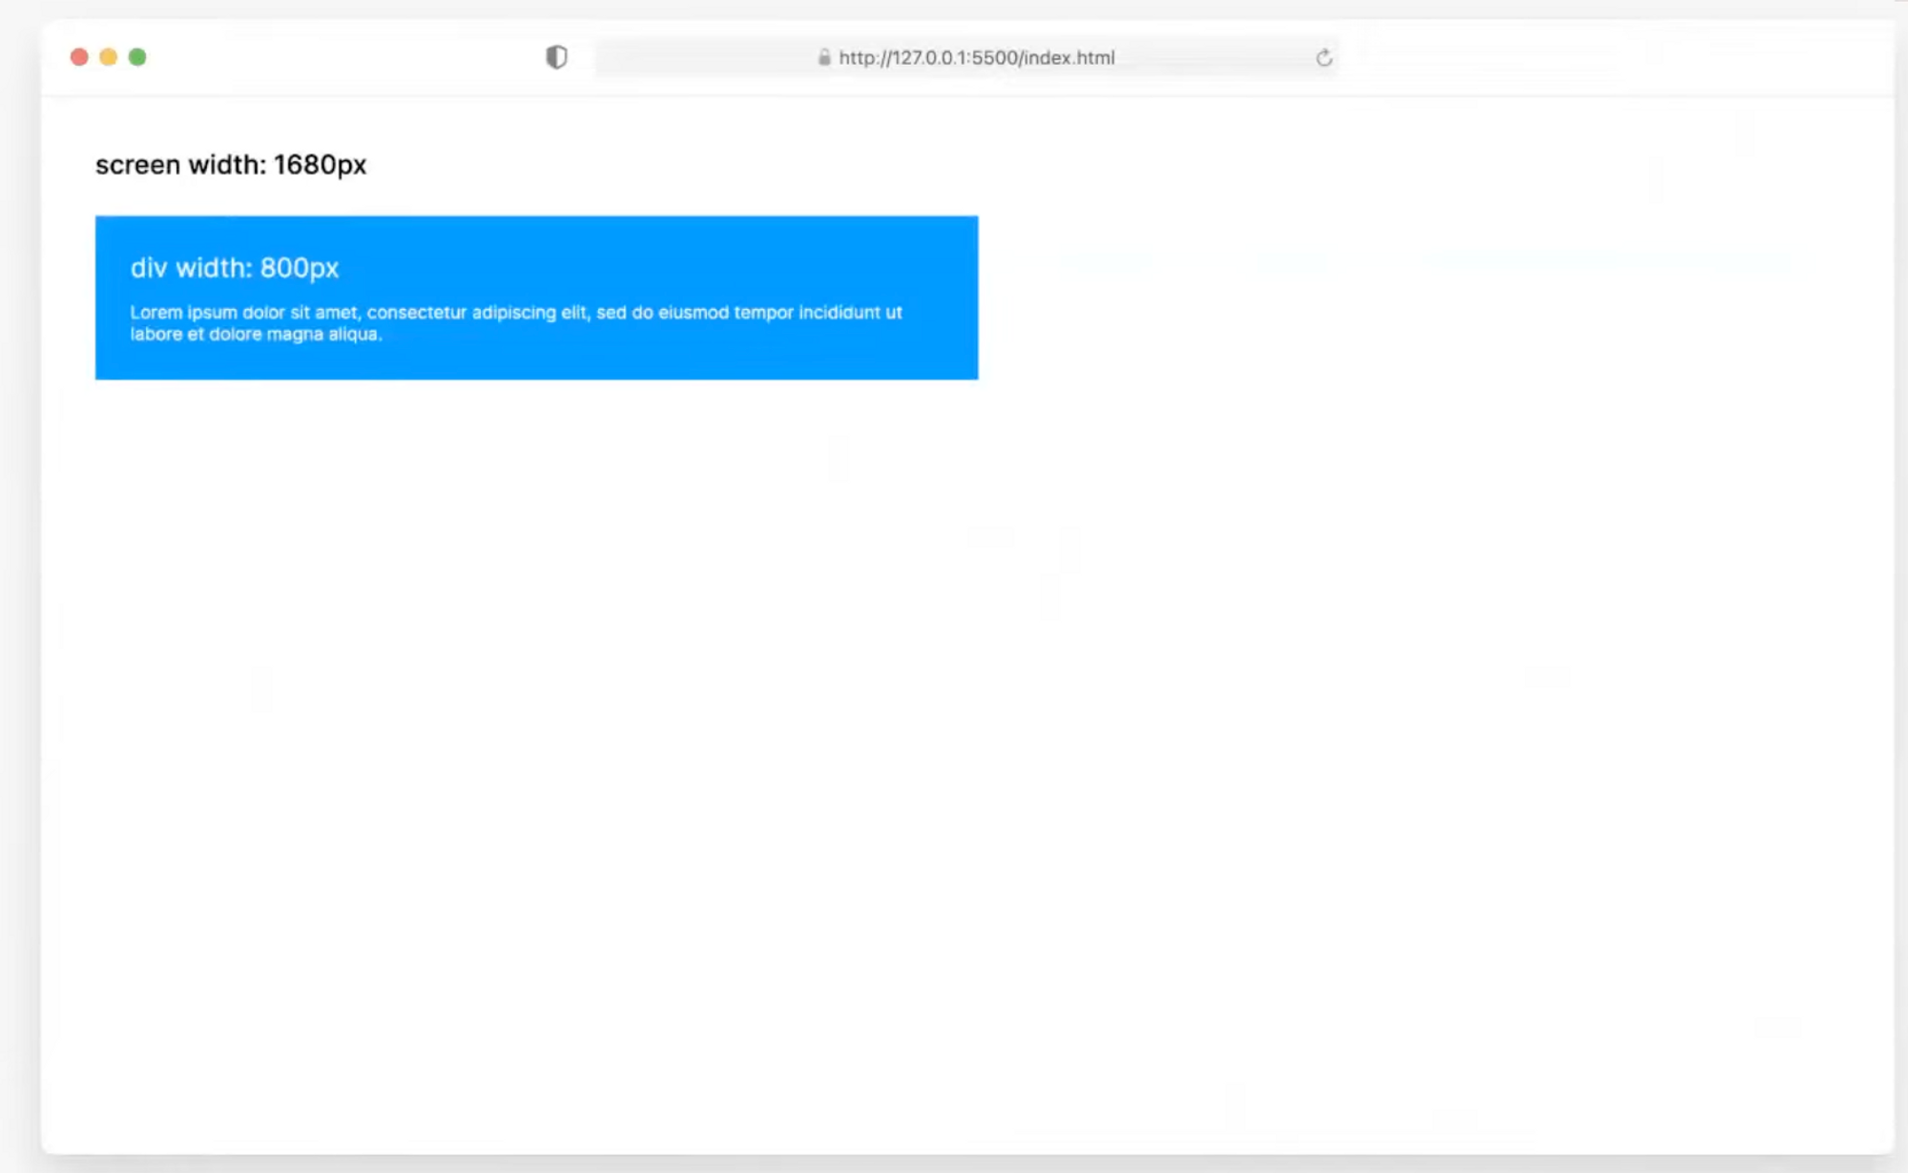Image resolution: width=1908 pixels, height=1173 pixels.
Task: Click the "screen width" heading text
Action: pyautogui.click(x=231, y=165)
